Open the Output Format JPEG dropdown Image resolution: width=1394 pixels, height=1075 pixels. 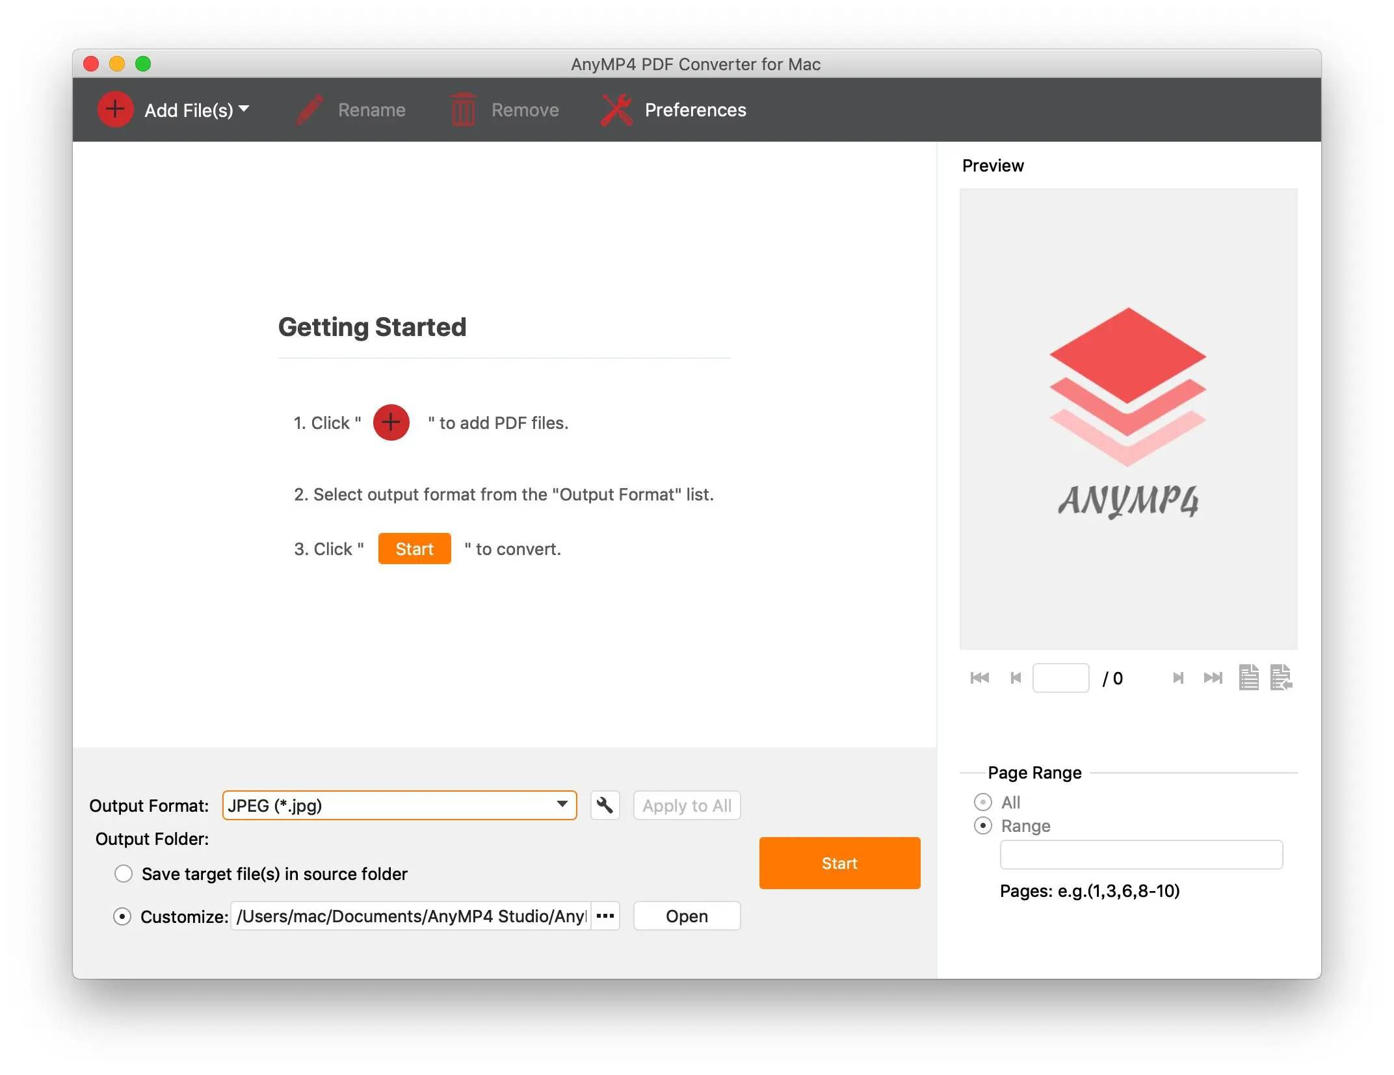coord(399,805)
